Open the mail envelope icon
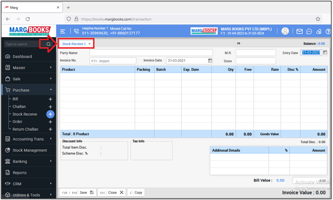Screen dimensions: 333x200 (x=300, y=31)
